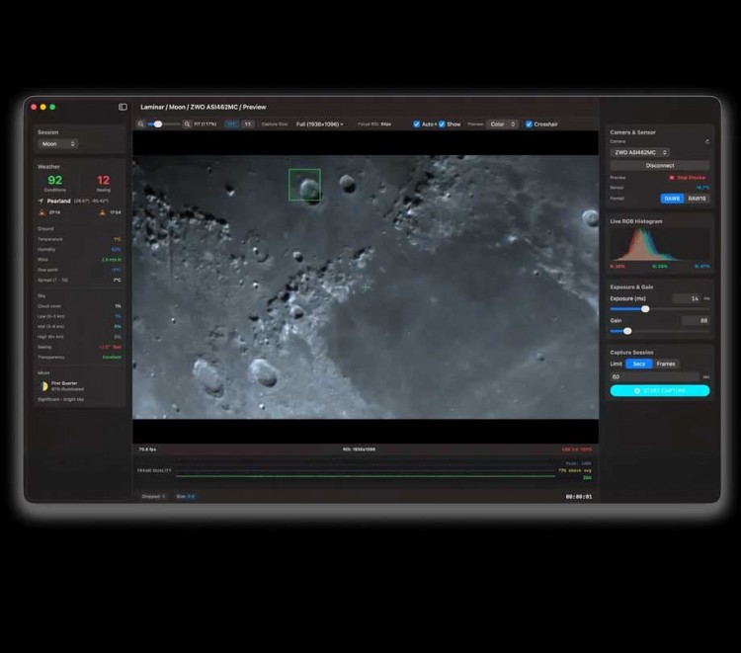Click the Wind row in Weather
The height and width of the screenshot is (653, 741).
point(79,260)
